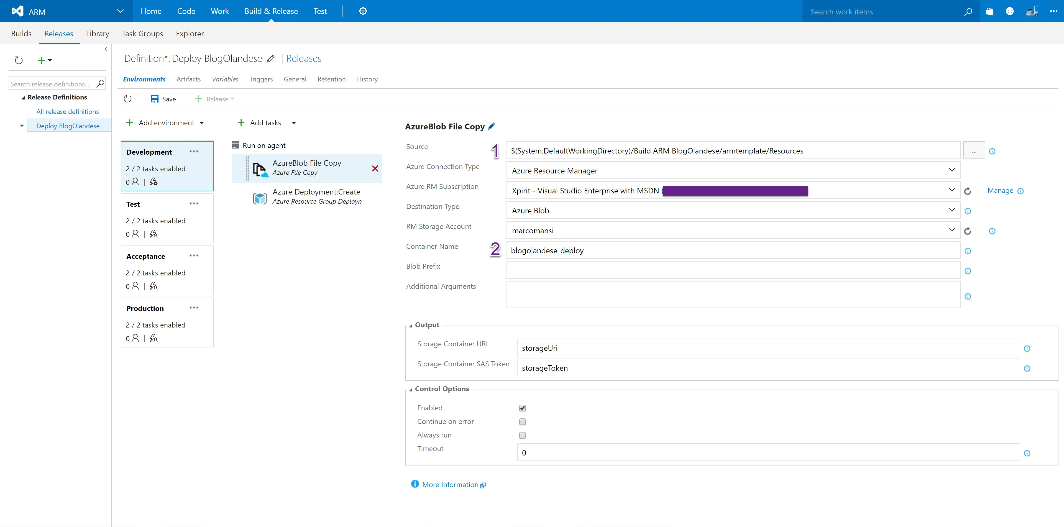Switch to the Variables tab

tap(225, 79)
